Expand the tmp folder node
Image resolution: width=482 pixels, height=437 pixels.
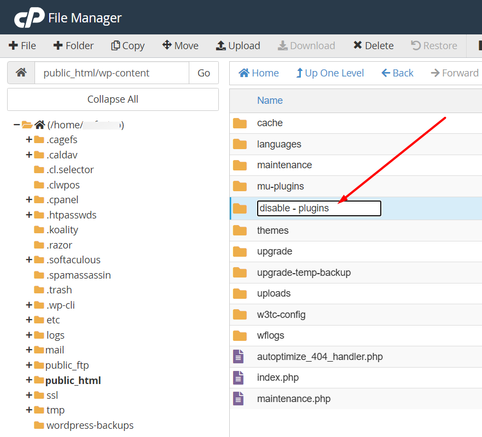click(x=29, y=410)
